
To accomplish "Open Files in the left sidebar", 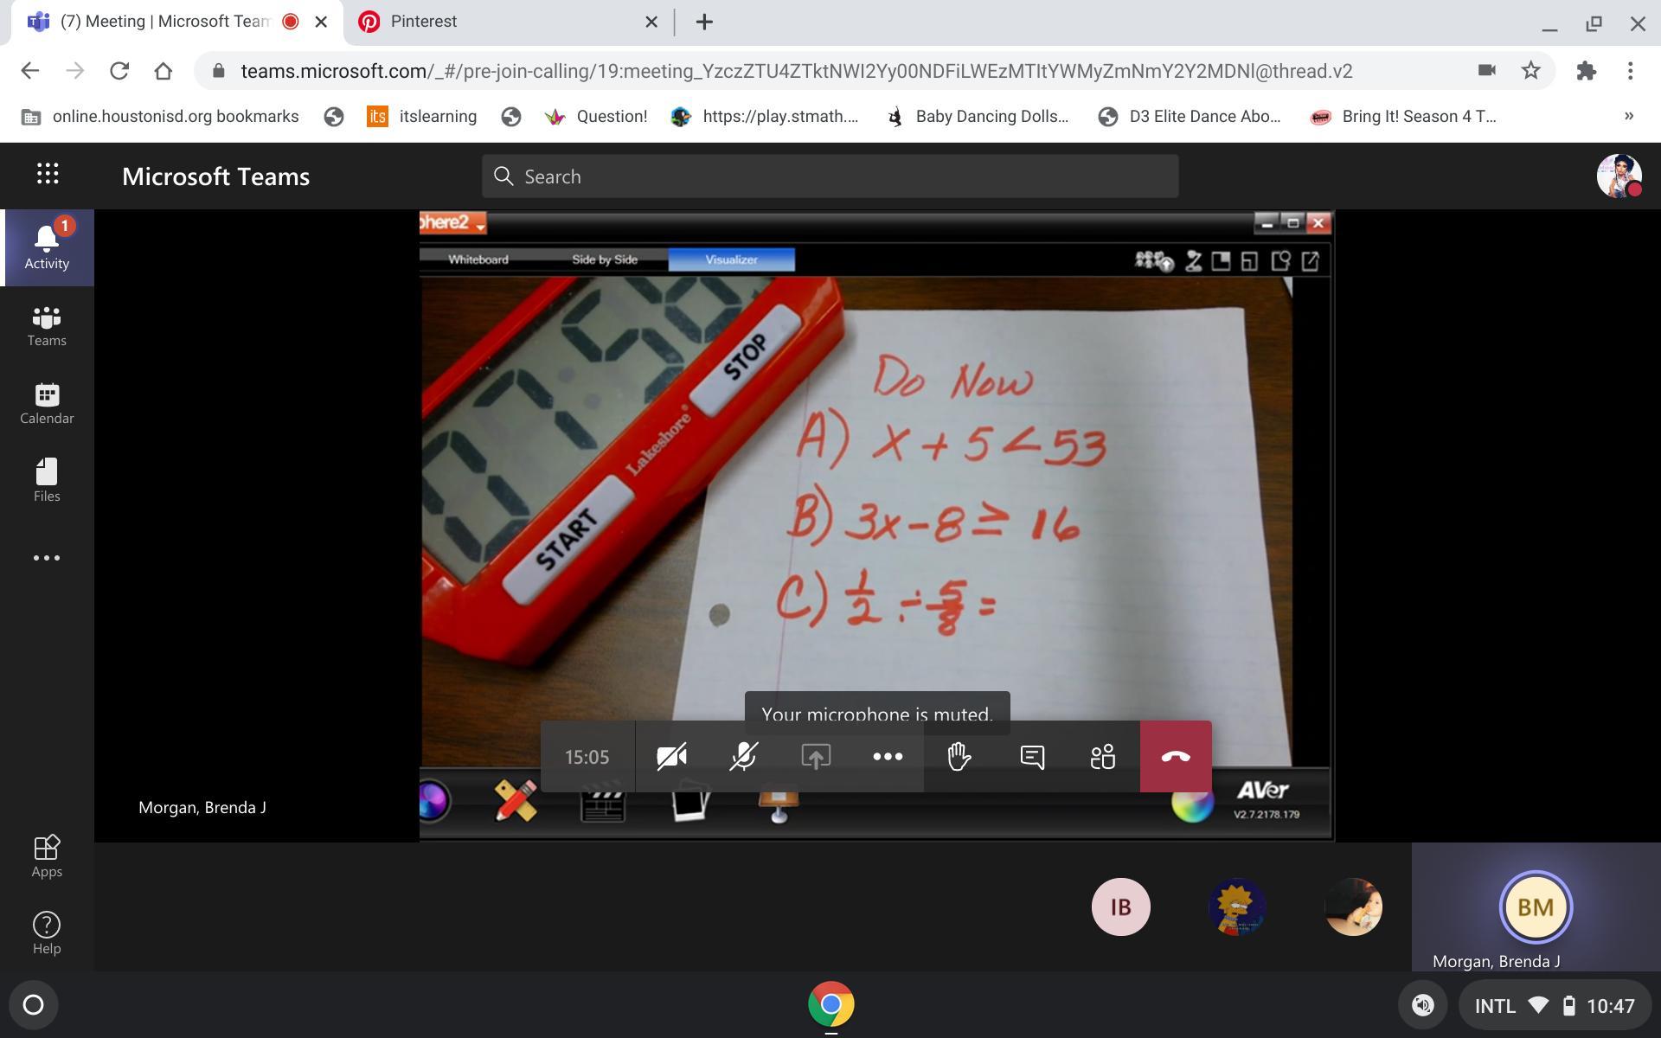I will [47, 481].
